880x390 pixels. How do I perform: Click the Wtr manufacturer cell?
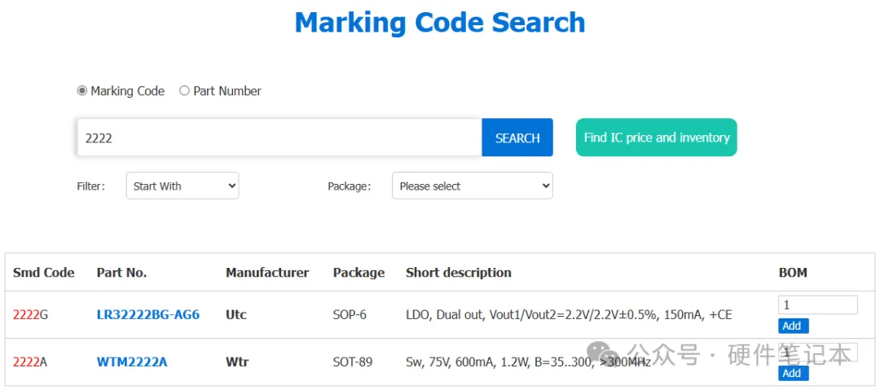pos(235,362)
